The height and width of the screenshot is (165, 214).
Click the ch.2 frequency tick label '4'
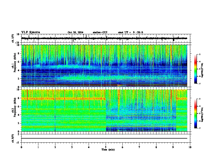coord(19,115)
